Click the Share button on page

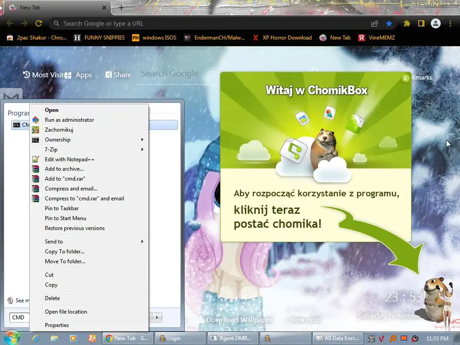pyautogui.click(x=119, y=75)
